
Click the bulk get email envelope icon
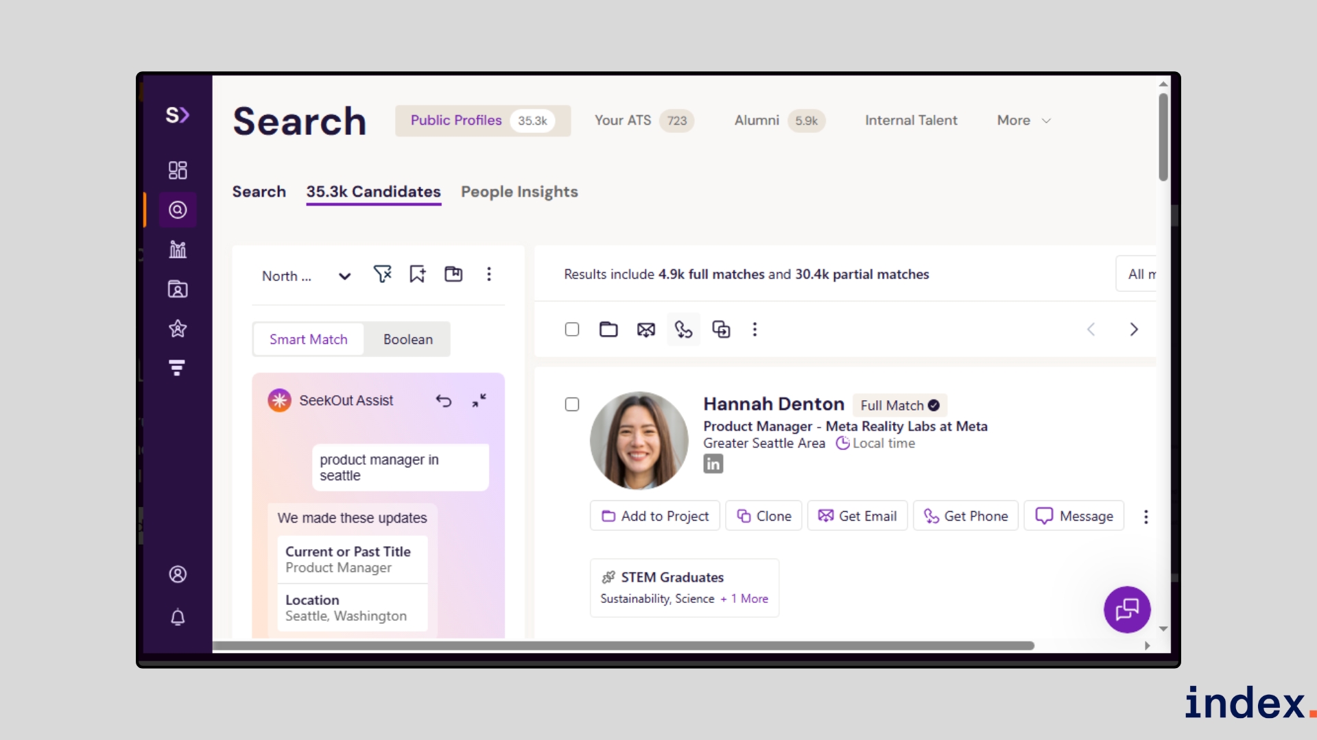(x=645, y=330)
